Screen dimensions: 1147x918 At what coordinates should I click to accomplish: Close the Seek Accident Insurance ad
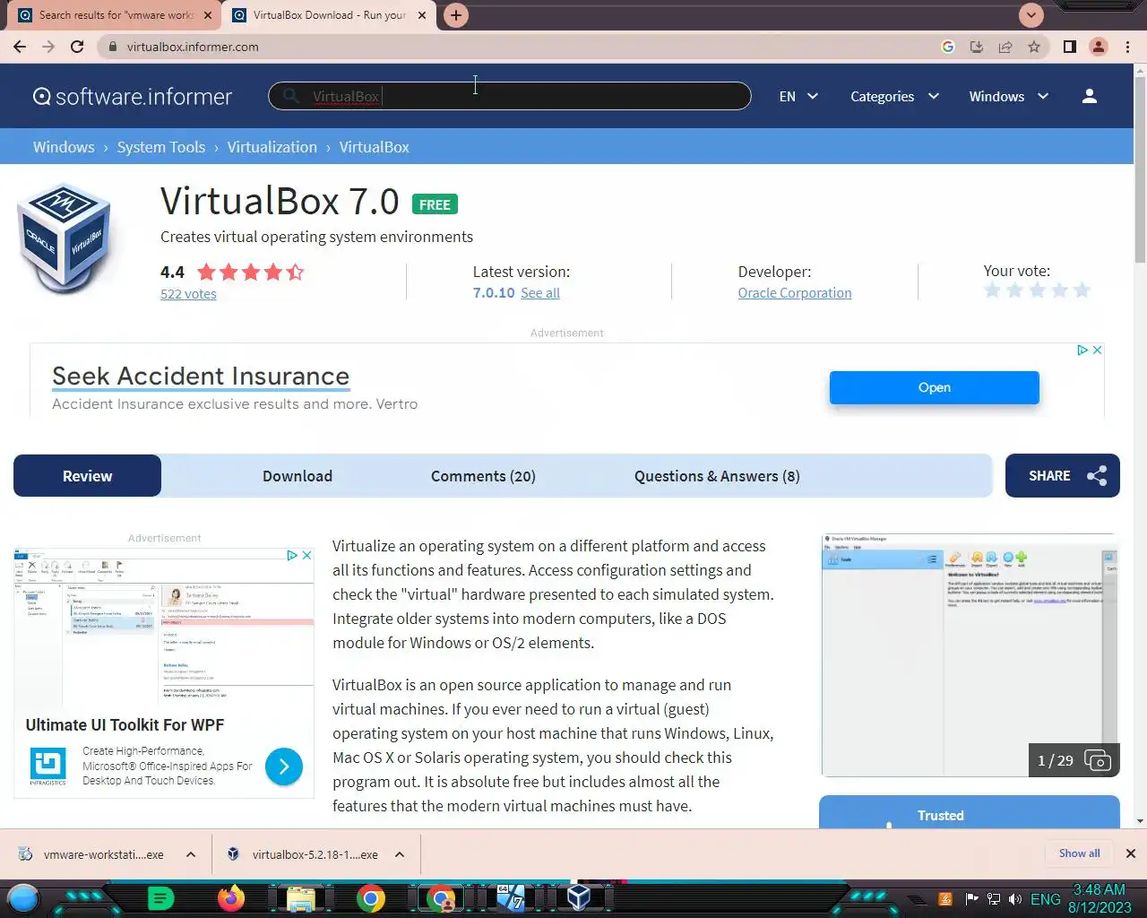[x=1097, y=350]
